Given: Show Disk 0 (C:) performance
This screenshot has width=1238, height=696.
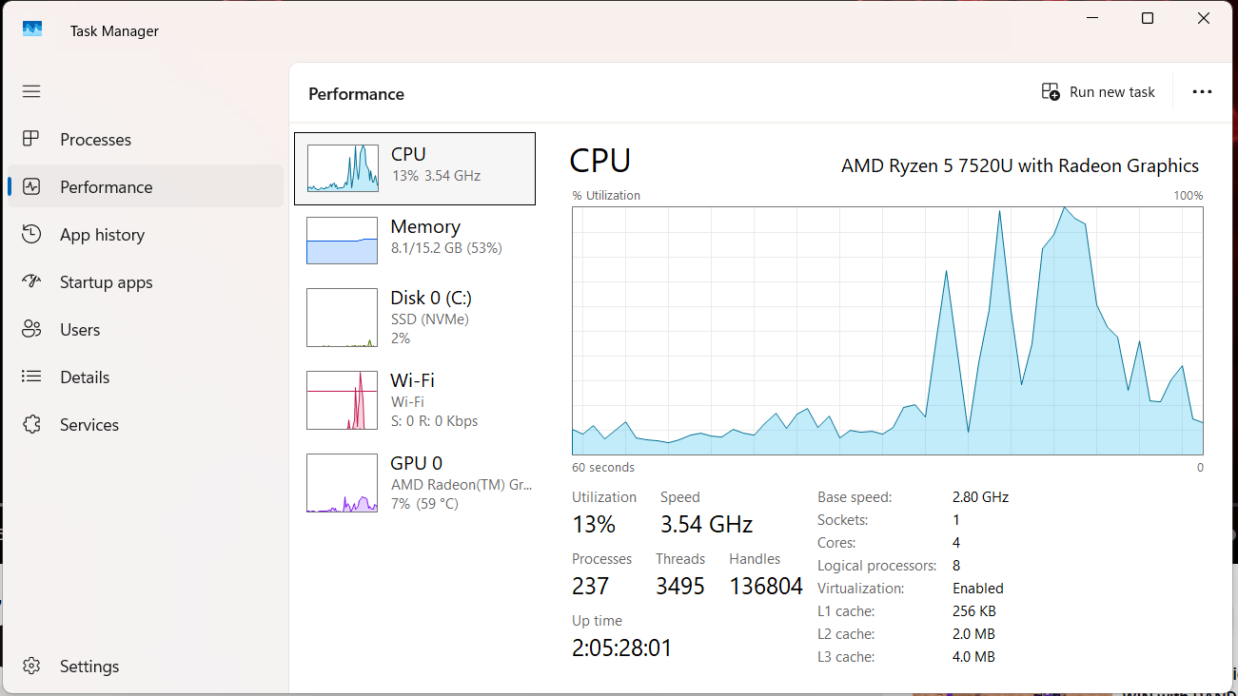Looking at the screenshot, I should 415,317.
